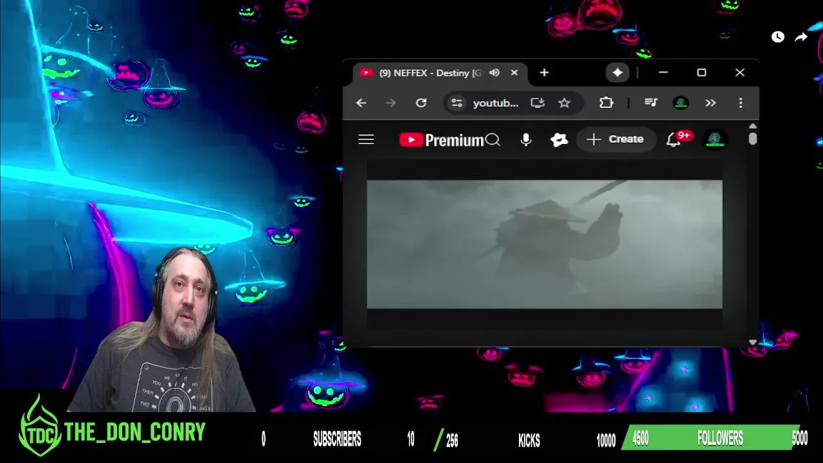Search with your voice microphone icon
Viewport: 823px width, 463px height.
526,140
